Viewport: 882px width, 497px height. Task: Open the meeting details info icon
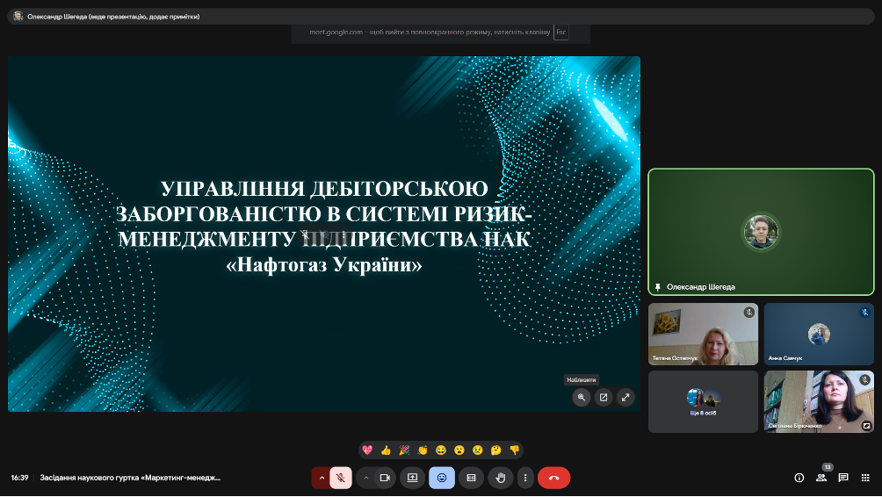799,478
